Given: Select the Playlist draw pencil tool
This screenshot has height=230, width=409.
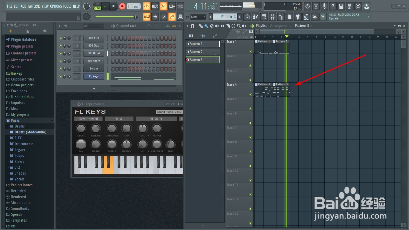Looking at the screenshot, I should point(201,26).
